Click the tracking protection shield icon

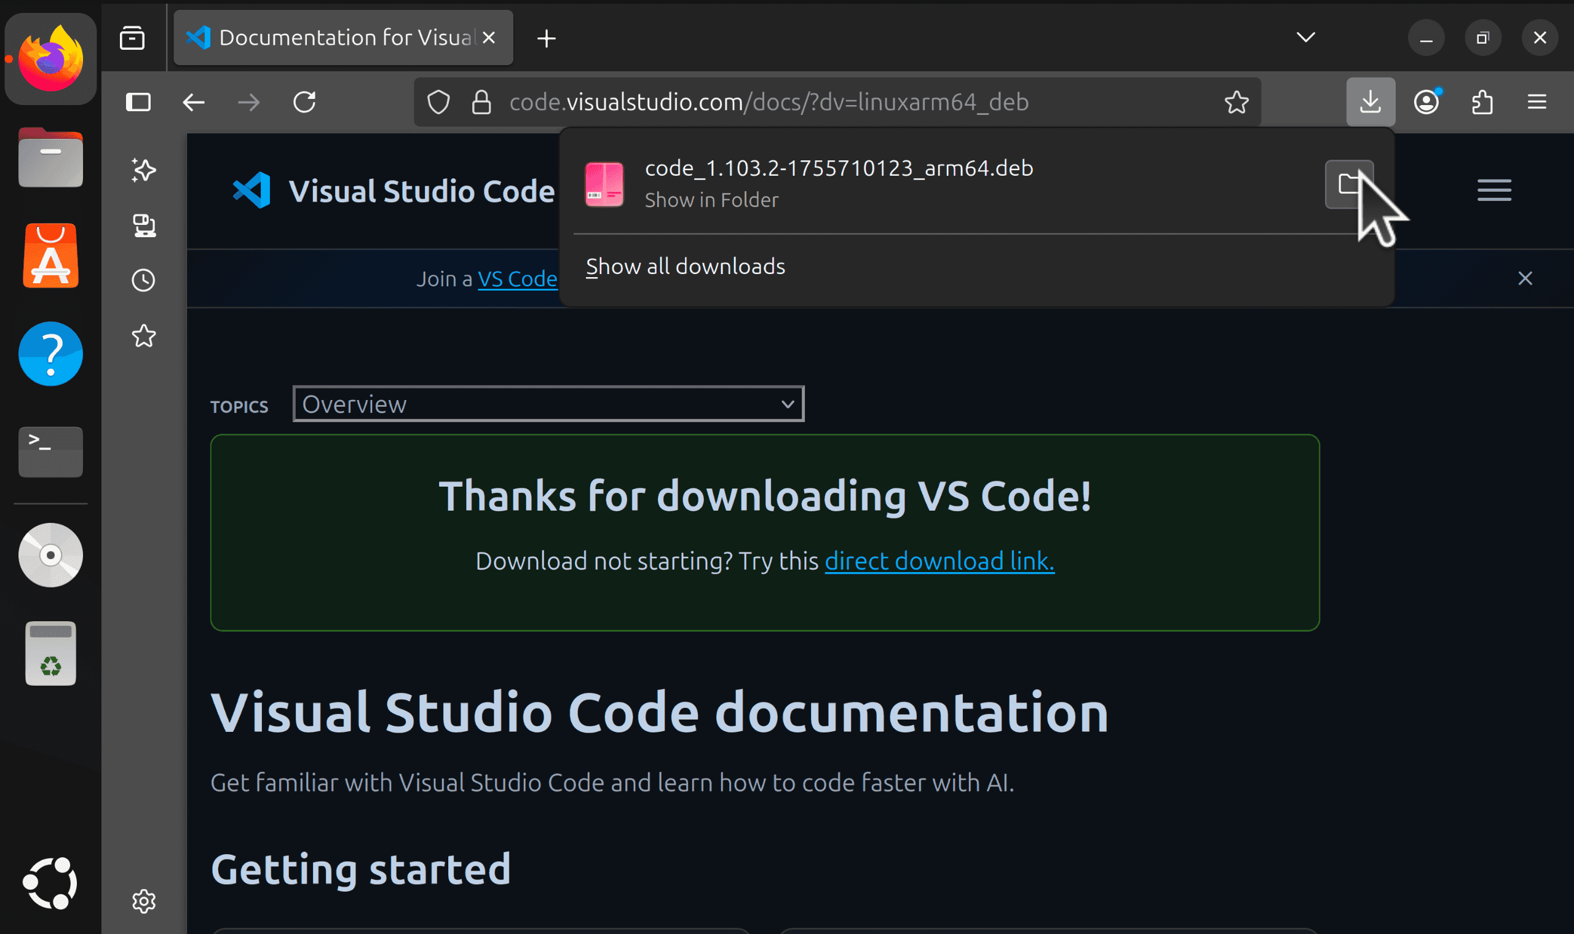pos(439,102)
